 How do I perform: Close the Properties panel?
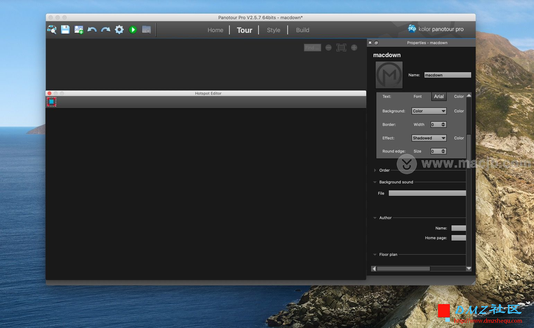[x=370, y=43]
